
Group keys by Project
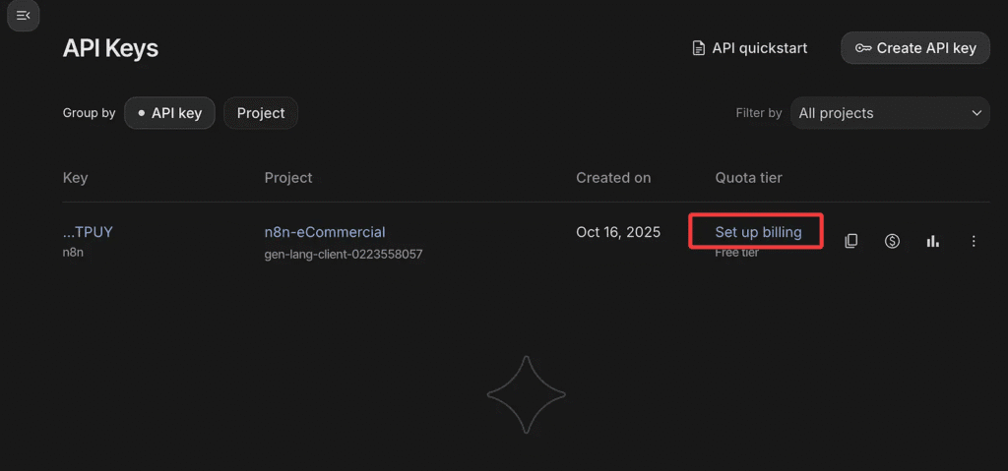(x=261, y=113)
